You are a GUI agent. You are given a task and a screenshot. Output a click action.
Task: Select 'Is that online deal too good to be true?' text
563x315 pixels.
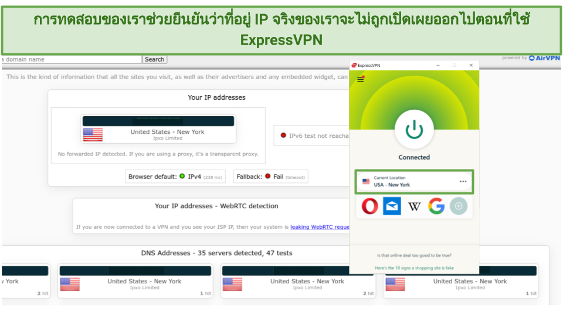click(414, 255)
